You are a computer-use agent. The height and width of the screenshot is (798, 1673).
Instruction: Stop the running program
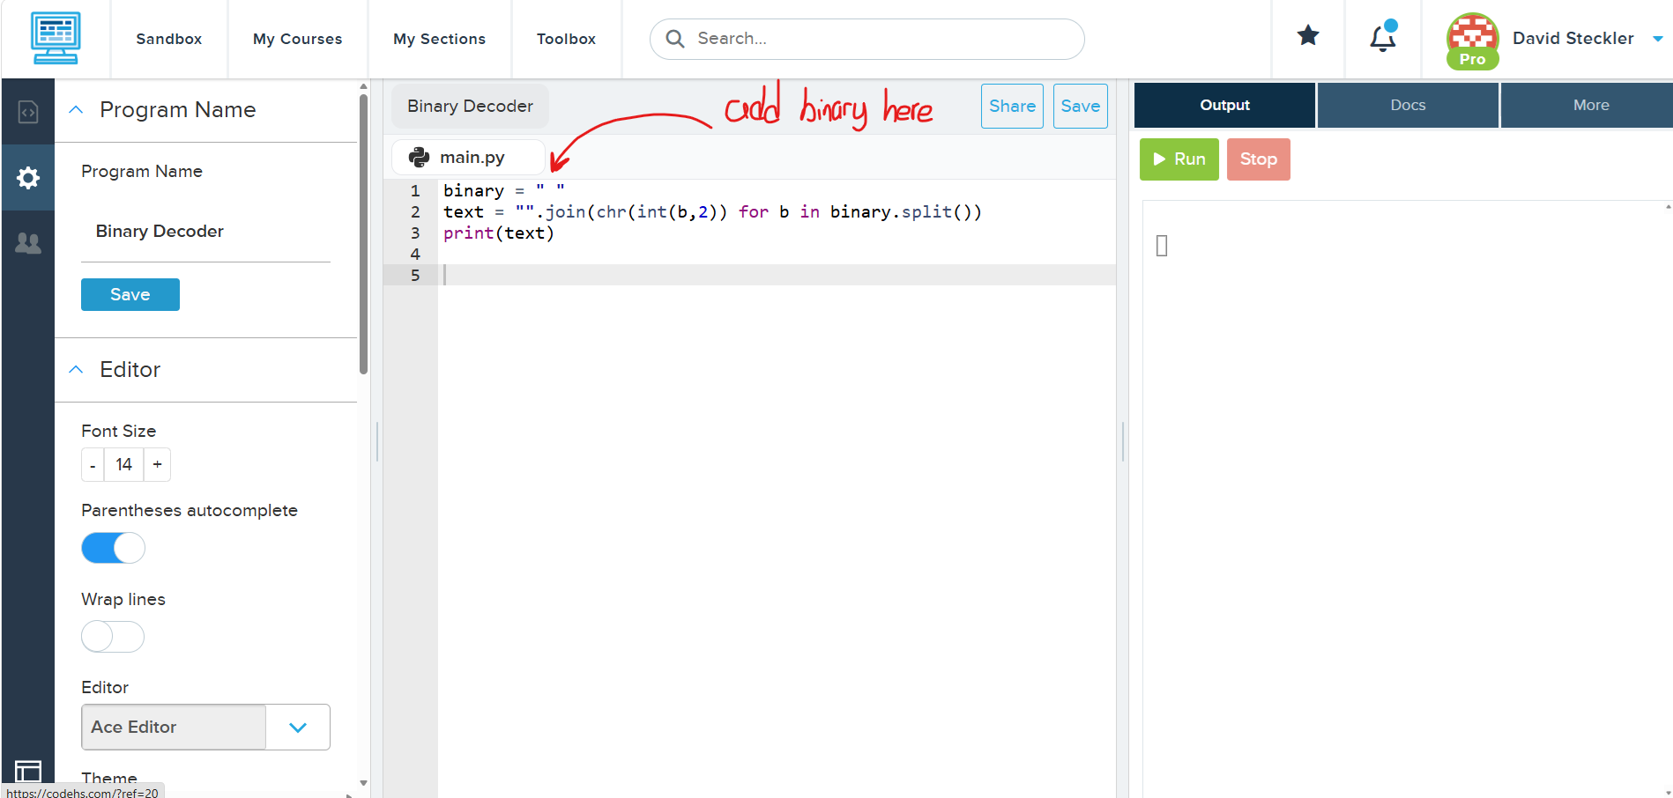[x=1259, y=159]
